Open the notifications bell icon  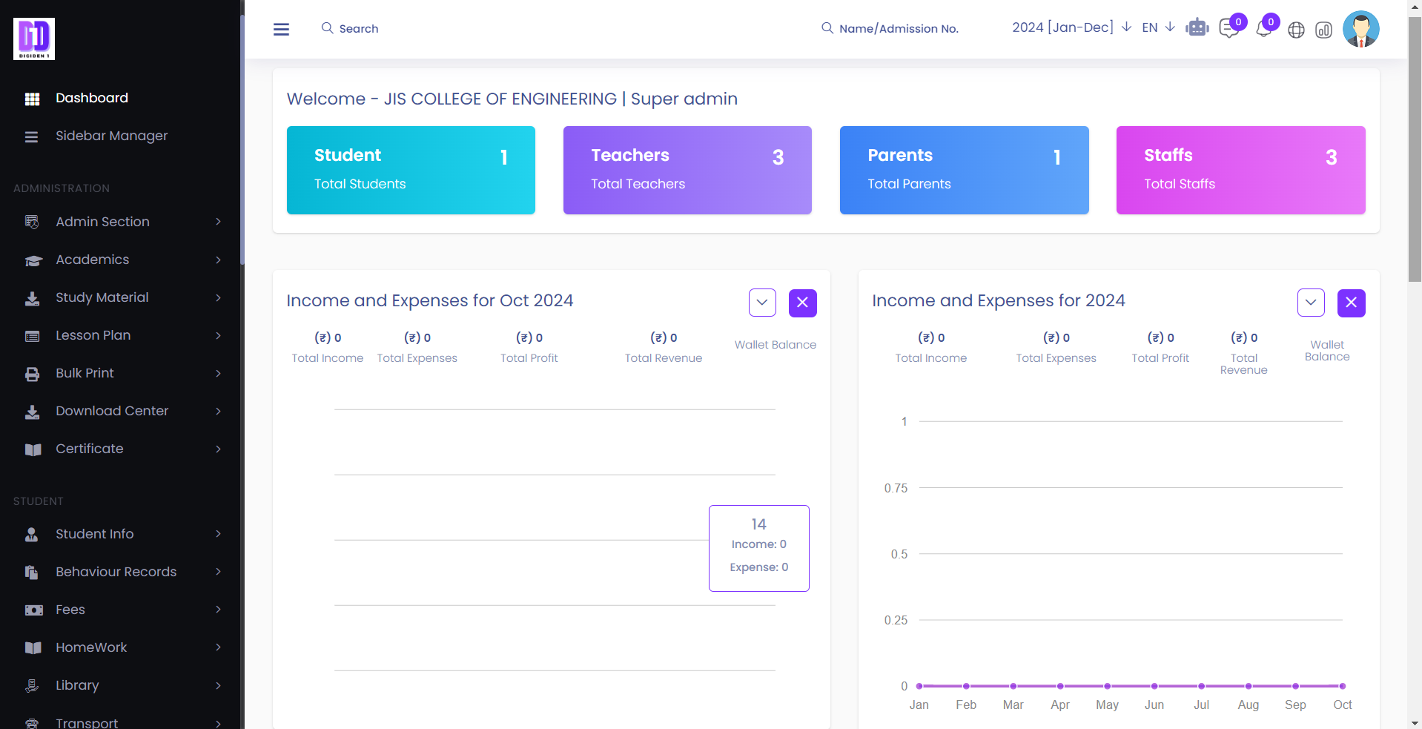1263,30
